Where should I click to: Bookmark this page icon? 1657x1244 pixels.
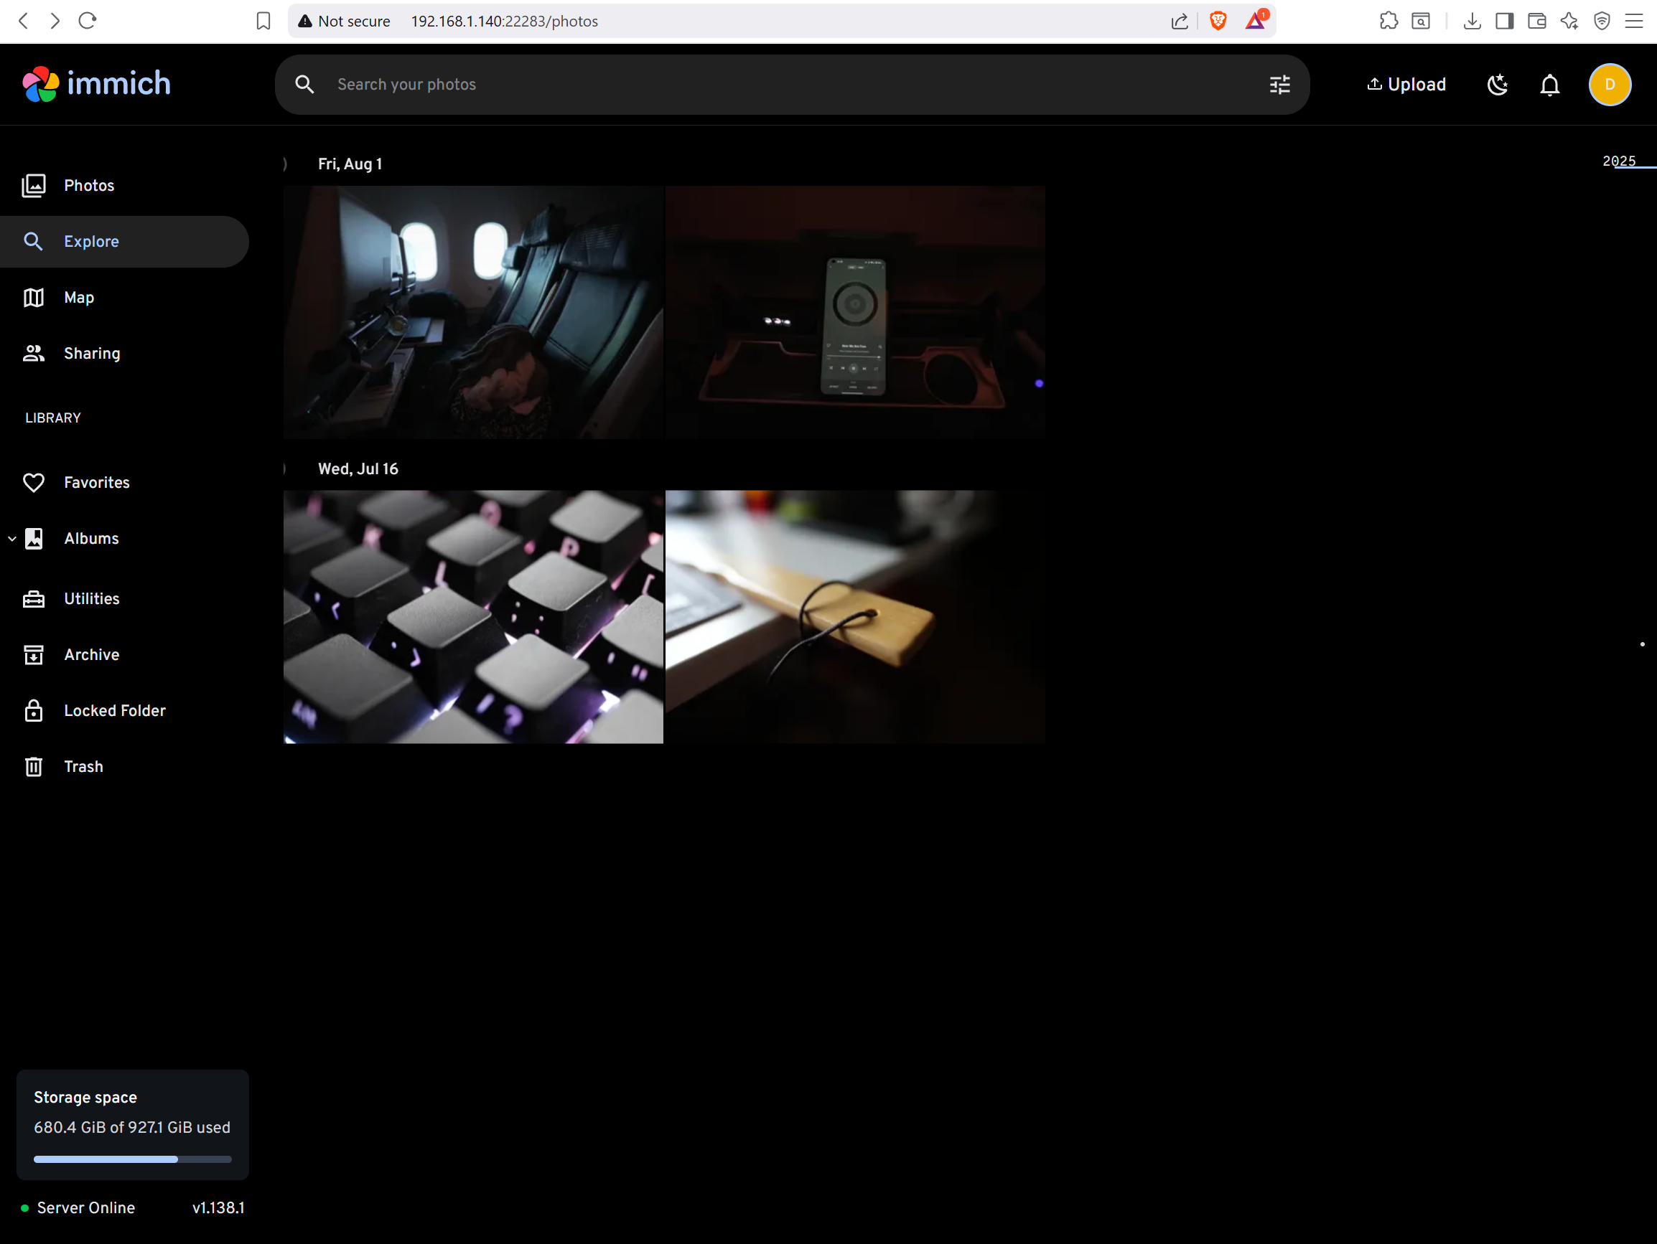pyautogui.click(x=263, y=21)
